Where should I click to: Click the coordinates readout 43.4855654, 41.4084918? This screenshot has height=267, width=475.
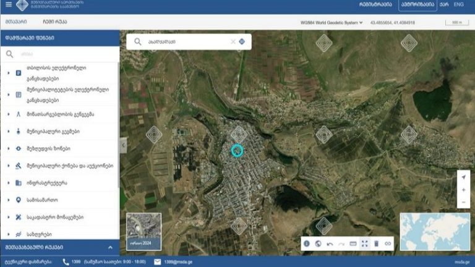[x=393, y=22]
